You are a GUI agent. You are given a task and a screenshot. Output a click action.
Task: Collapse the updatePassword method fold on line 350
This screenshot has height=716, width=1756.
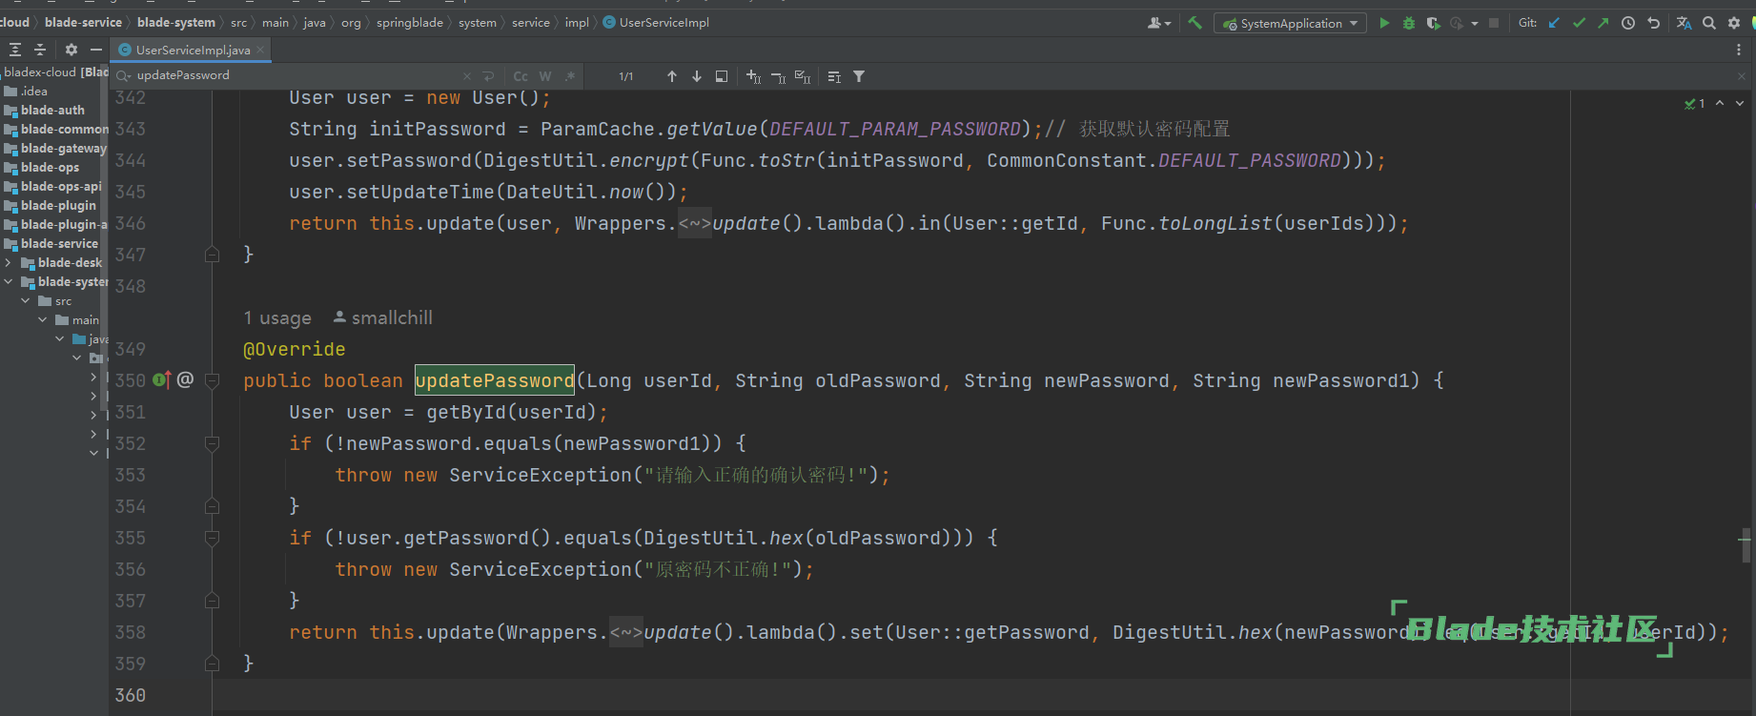[213, 380]
